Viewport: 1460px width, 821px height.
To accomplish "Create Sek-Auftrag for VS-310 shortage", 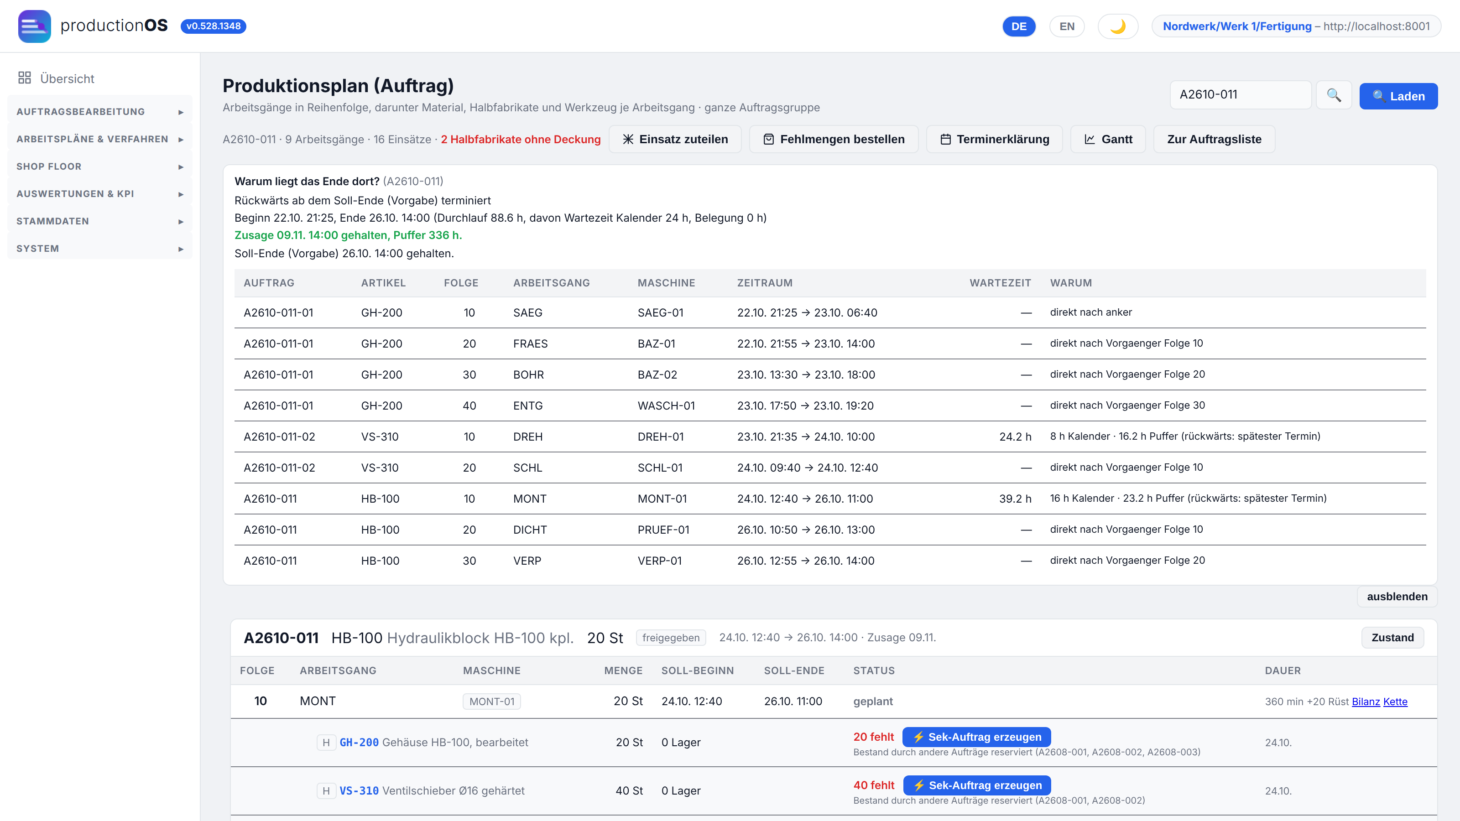I will tap(976, 785).
